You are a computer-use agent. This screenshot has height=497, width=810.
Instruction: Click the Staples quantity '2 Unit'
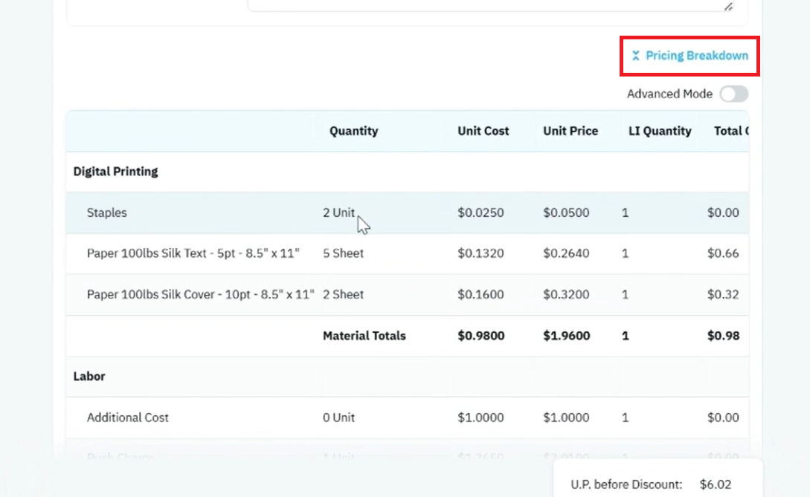click(339, 212)
